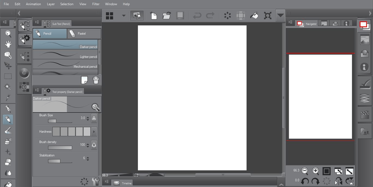Select the Eyedropper tool
This screenshot has height=187, width=373.
coord(8,98)
